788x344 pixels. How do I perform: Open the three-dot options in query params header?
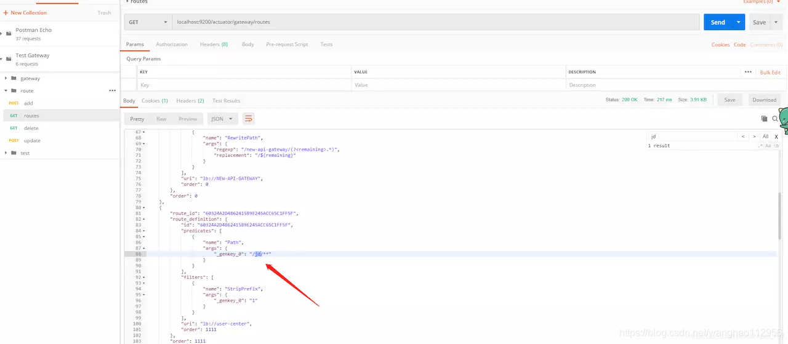pyautogui.click(x=748, y=72)
